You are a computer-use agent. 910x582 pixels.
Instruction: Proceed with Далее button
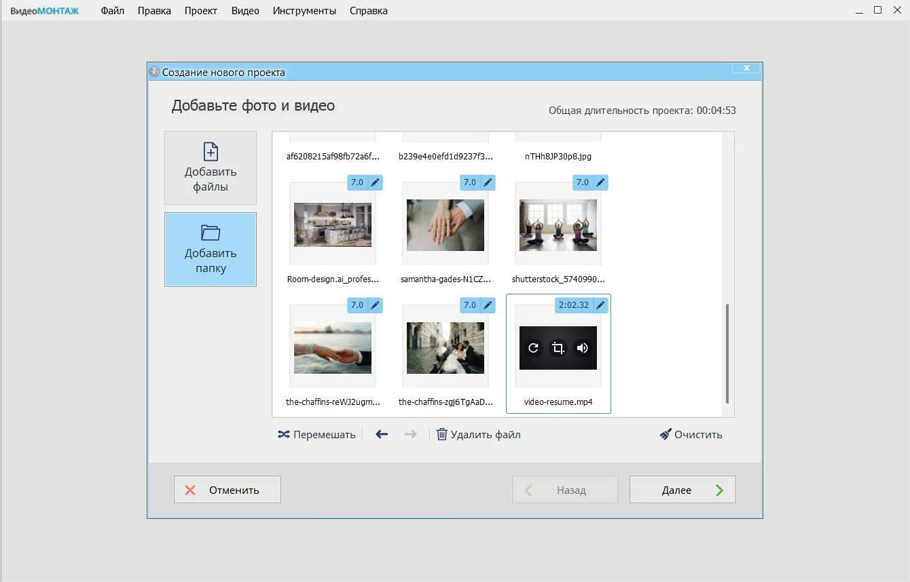[682, 490]
